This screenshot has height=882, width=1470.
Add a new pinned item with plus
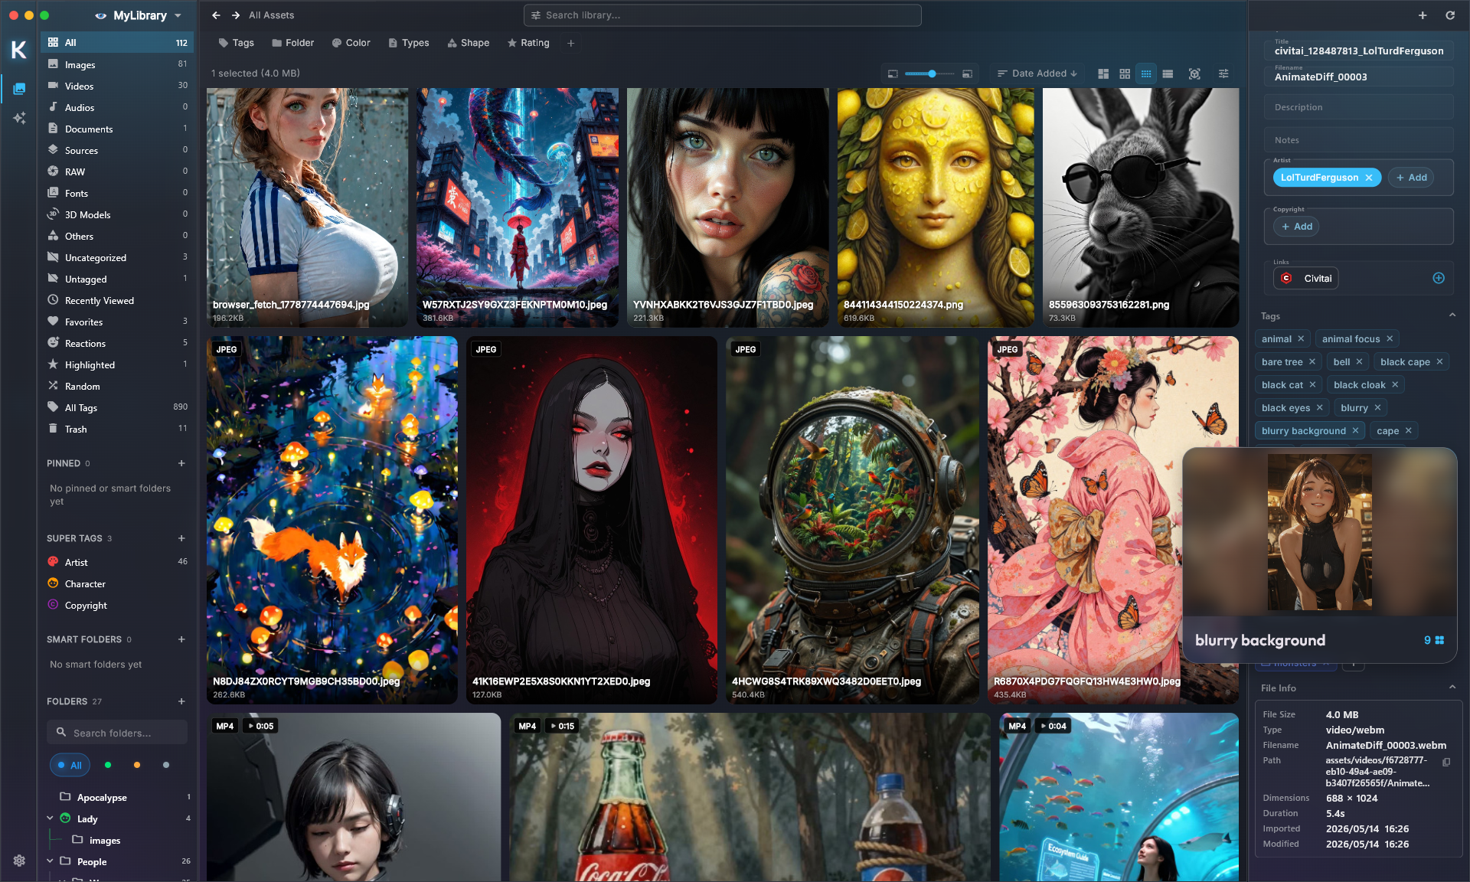click(x=181, y=463)
